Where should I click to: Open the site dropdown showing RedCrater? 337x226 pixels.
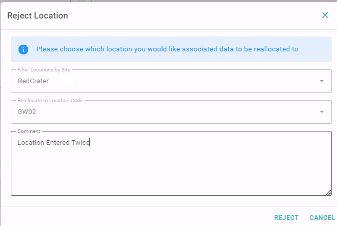171,81
